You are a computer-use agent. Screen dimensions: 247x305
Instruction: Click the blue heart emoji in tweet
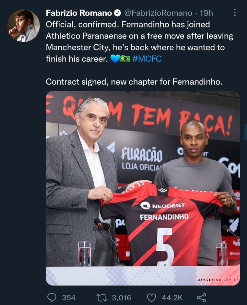[x=115, y=59]
